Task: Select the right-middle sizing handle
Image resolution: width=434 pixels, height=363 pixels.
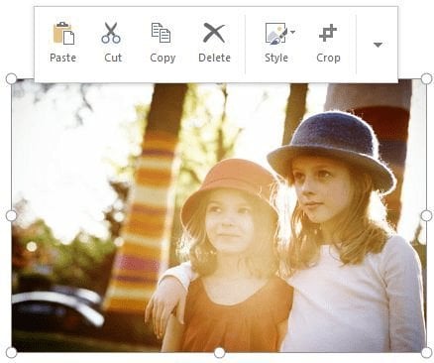Action: [x=426, y=216]
